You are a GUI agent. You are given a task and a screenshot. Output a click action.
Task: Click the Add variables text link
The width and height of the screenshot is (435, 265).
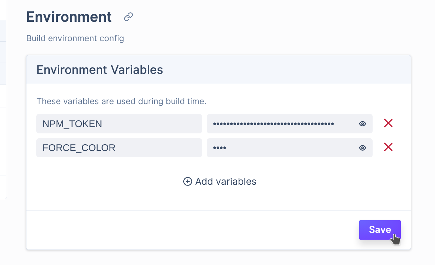[x=226, y=182]
